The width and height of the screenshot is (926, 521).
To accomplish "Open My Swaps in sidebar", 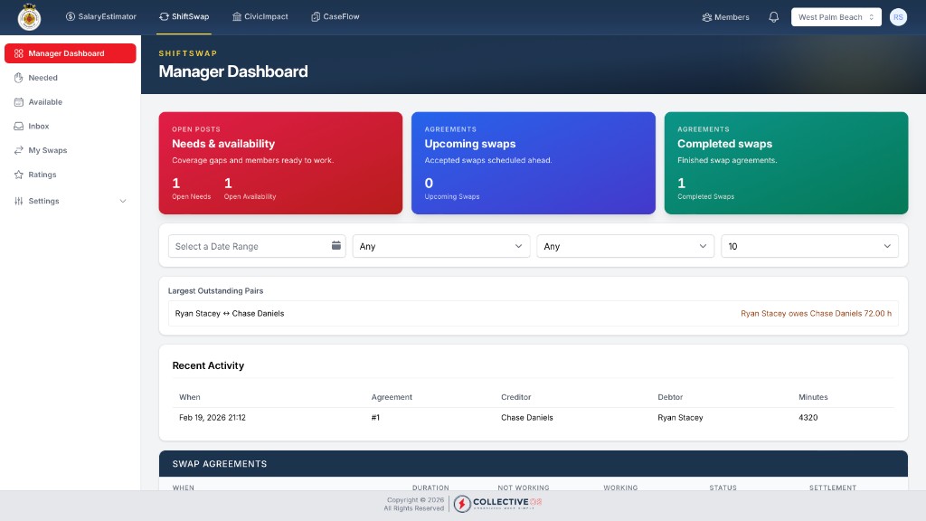I will pos(71,150).
